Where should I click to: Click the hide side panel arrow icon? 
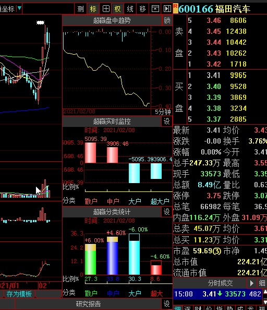click(167, 9)
